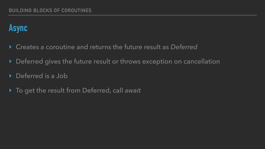Click "Deferred" at start of third bullet

28,76
